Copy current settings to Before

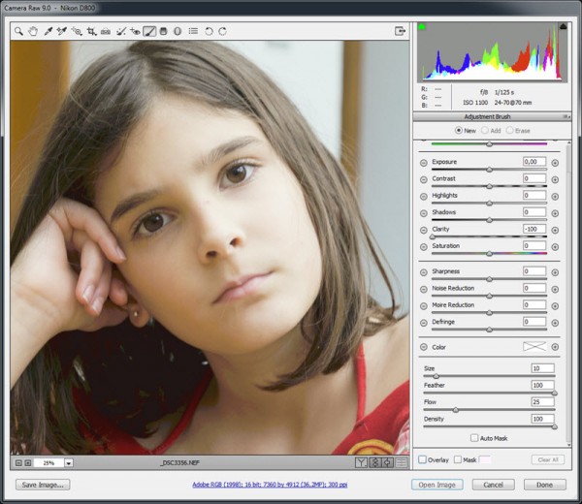pyautogui.click(x=388, y=462)
